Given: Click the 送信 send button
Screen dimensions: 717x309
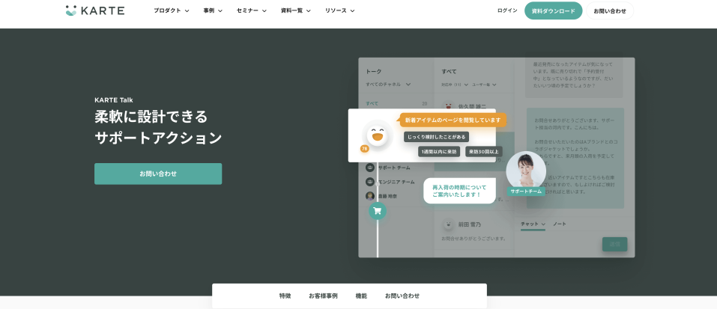Looking at the screenshot, I should 614,244.
